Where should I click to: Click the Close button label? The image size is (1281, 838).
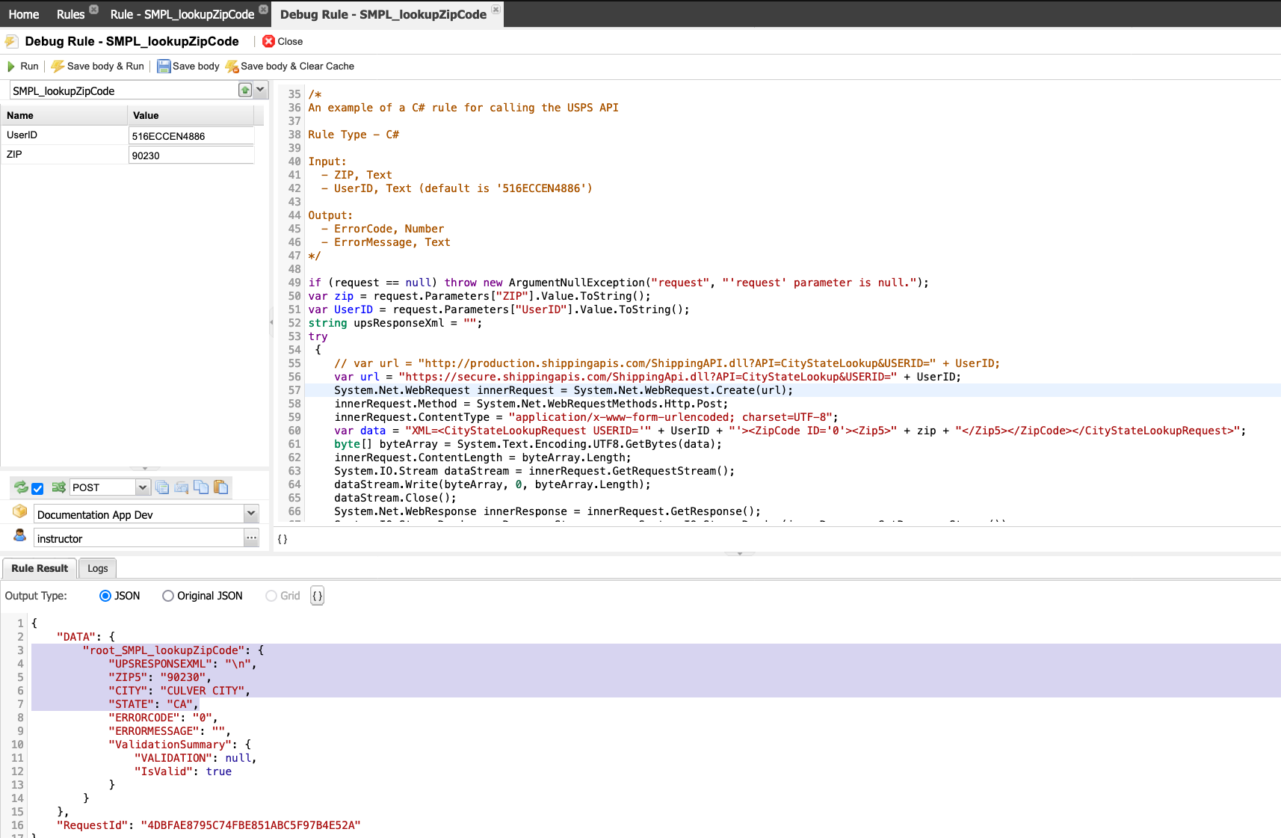290,41
